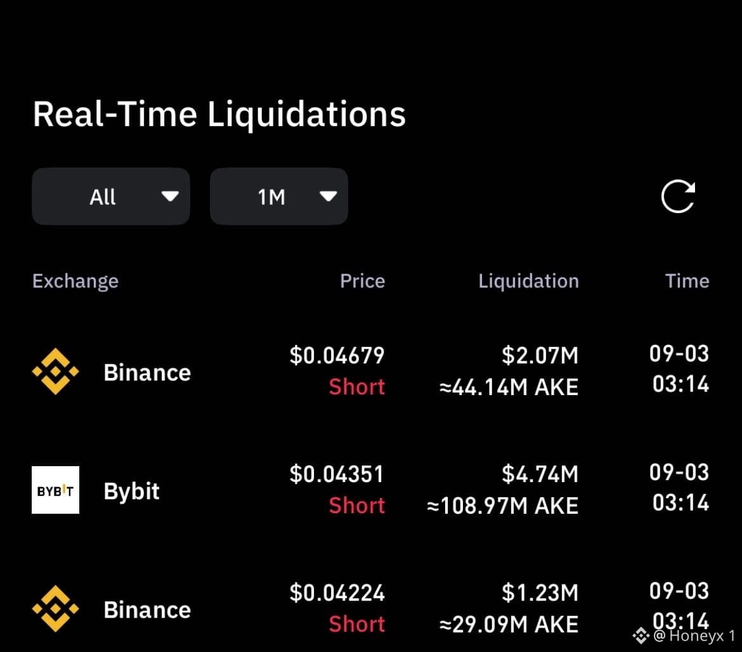
Task: Click the Time column header
Action: pyautogui.click(x=687, y=281)
